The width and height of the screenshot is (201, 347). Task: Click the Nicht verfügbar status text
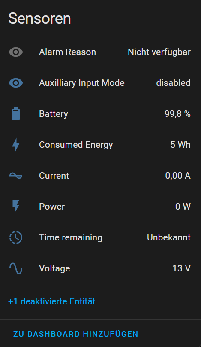159,52
